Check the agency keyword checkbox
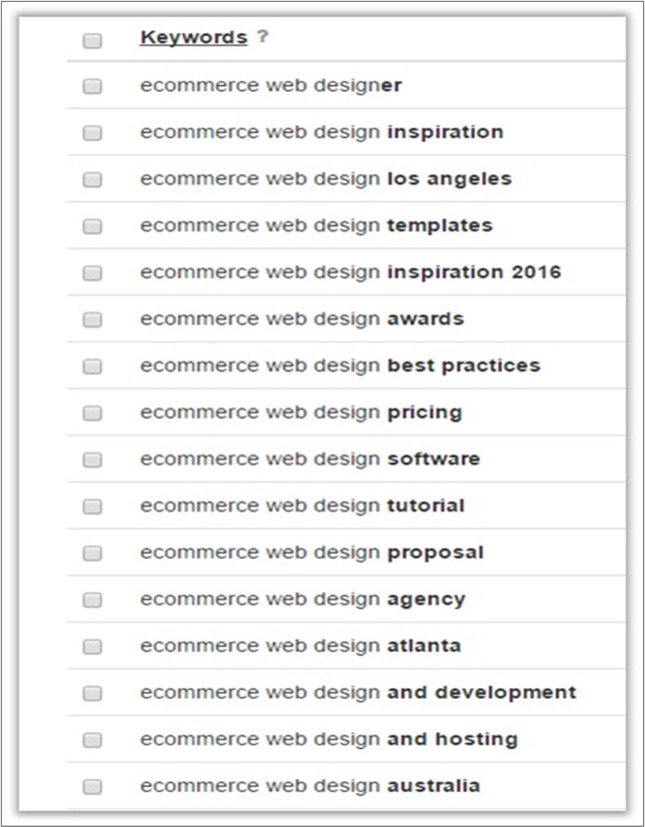Screen dimensions: 645x827 [x=92, y=600]
